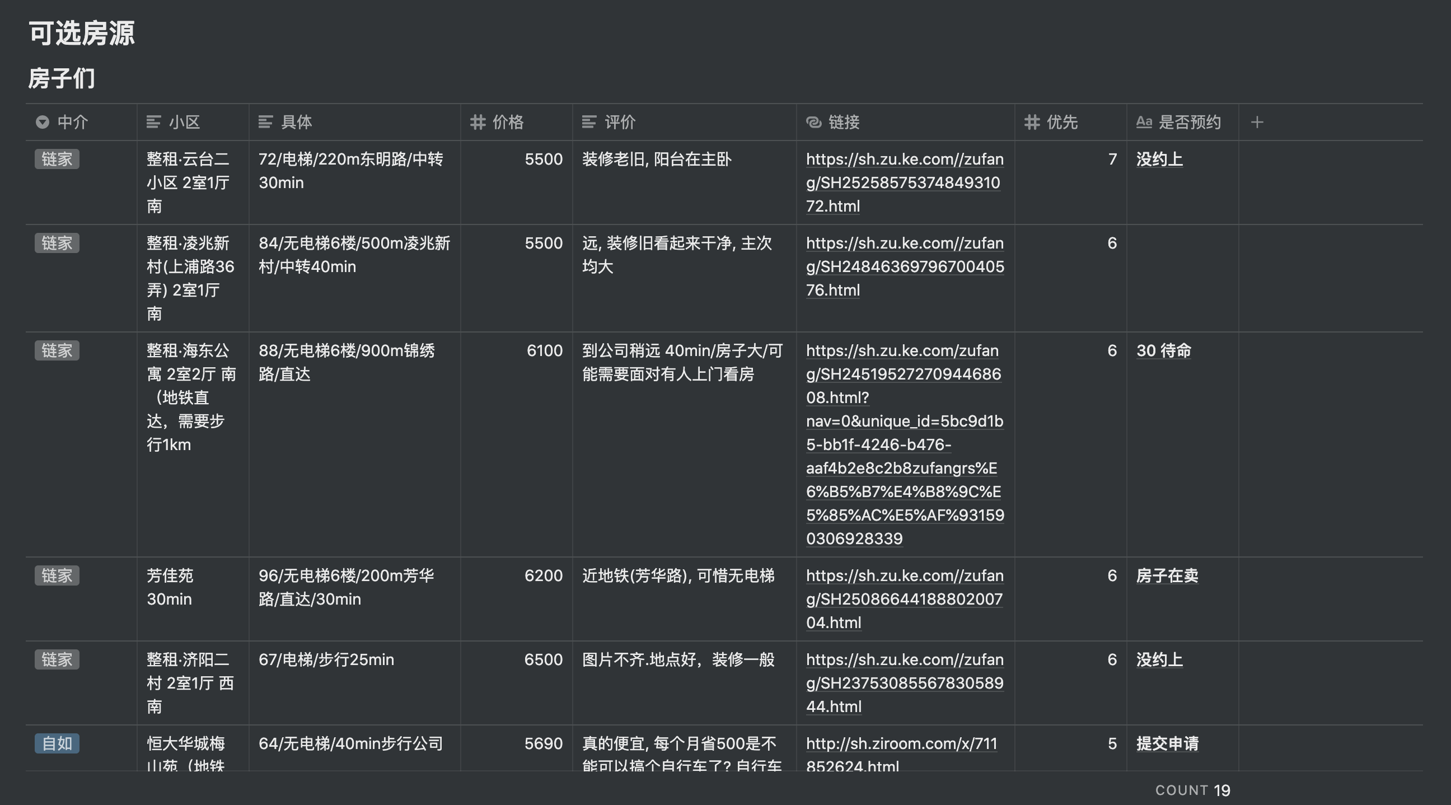Click the 自如 agency tag
Image resolution: width=1451 pixels, height=805 pixels.
coord(57,743)
